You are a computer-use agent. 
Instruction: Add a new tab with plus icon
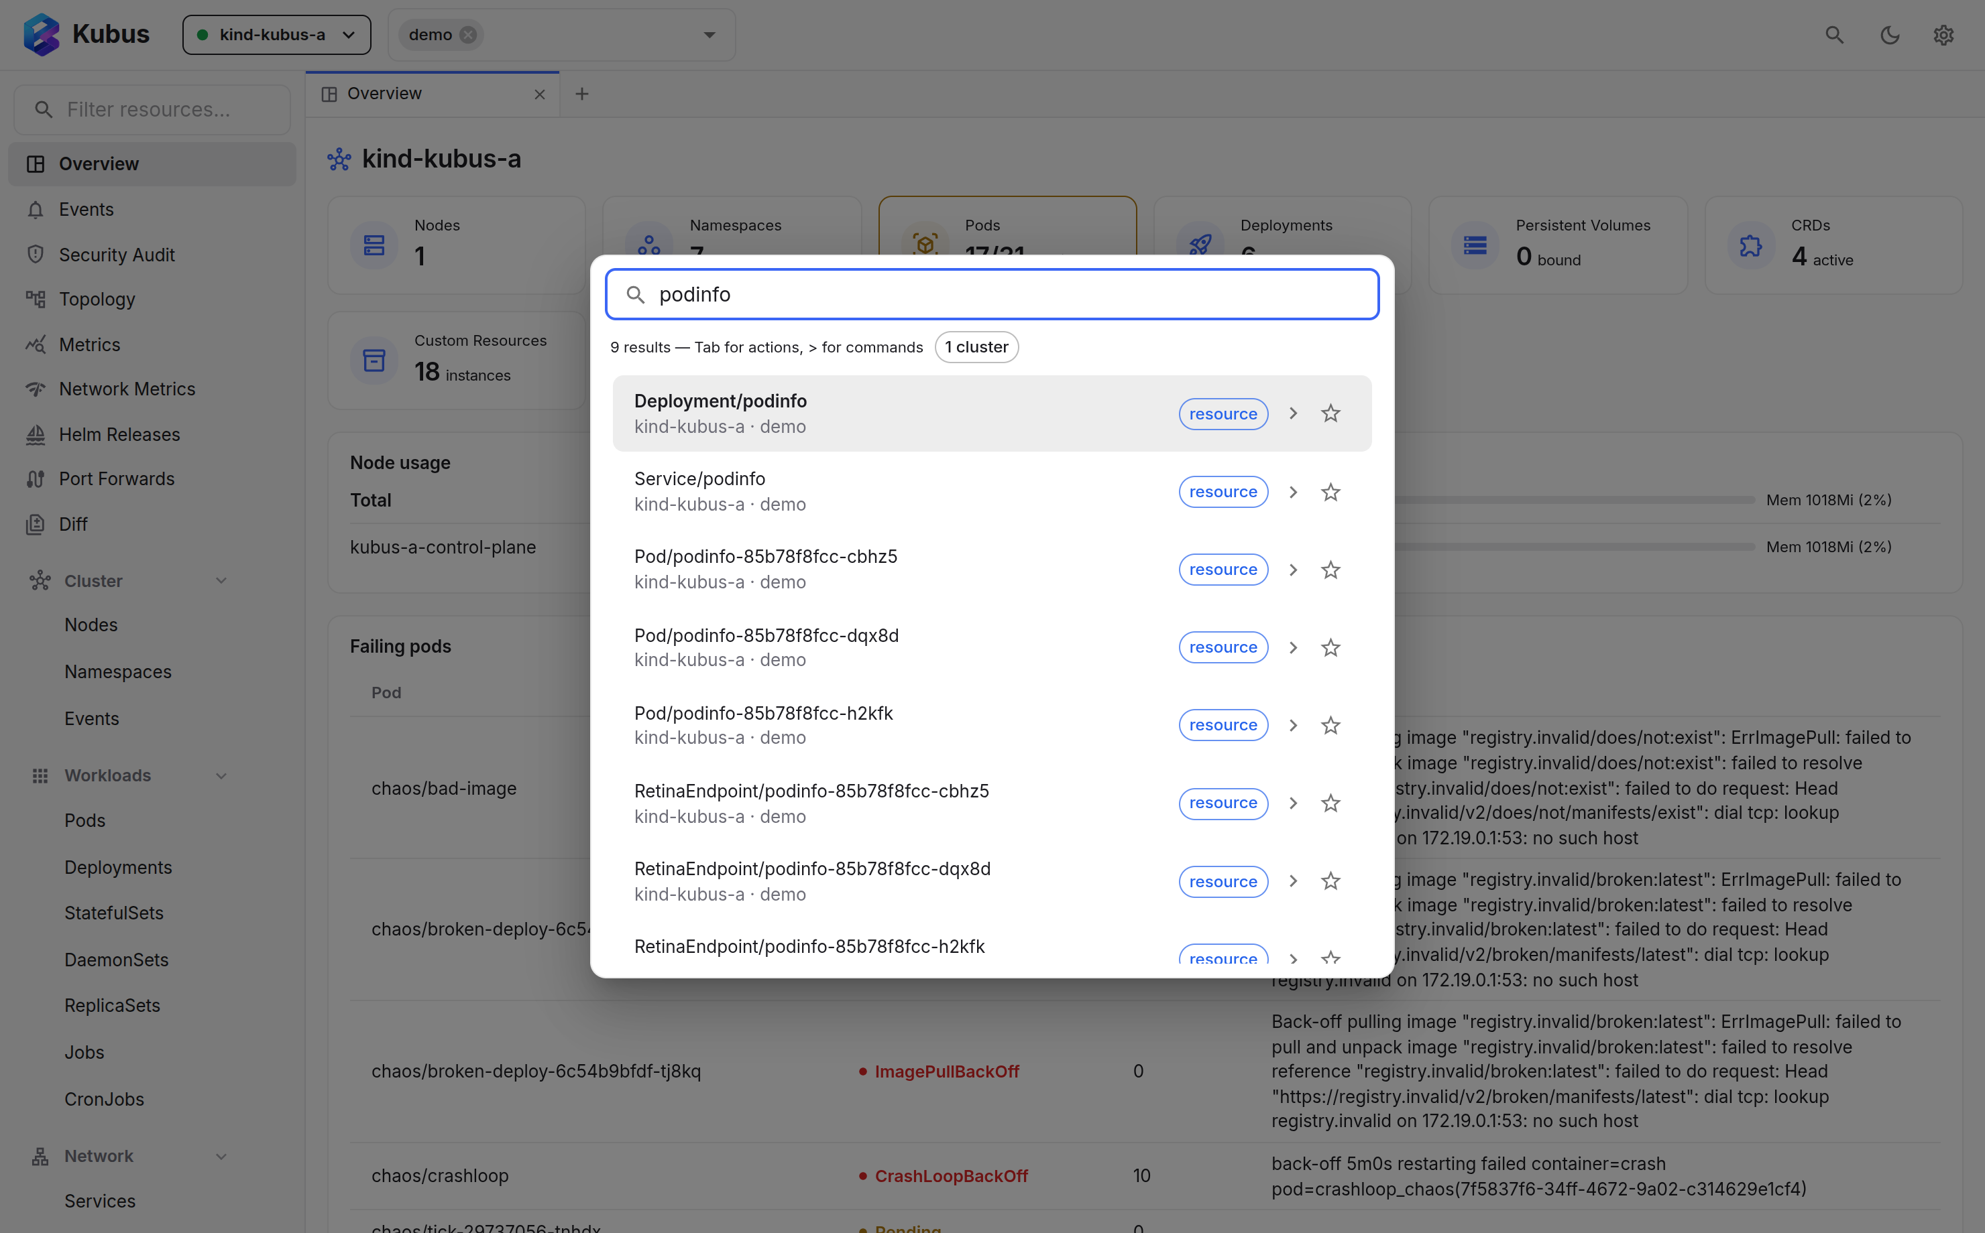click(581, 94)
